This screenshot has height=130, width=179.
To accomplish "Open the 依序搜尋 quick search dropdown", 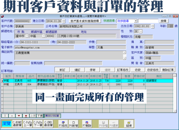I will 136,21.
